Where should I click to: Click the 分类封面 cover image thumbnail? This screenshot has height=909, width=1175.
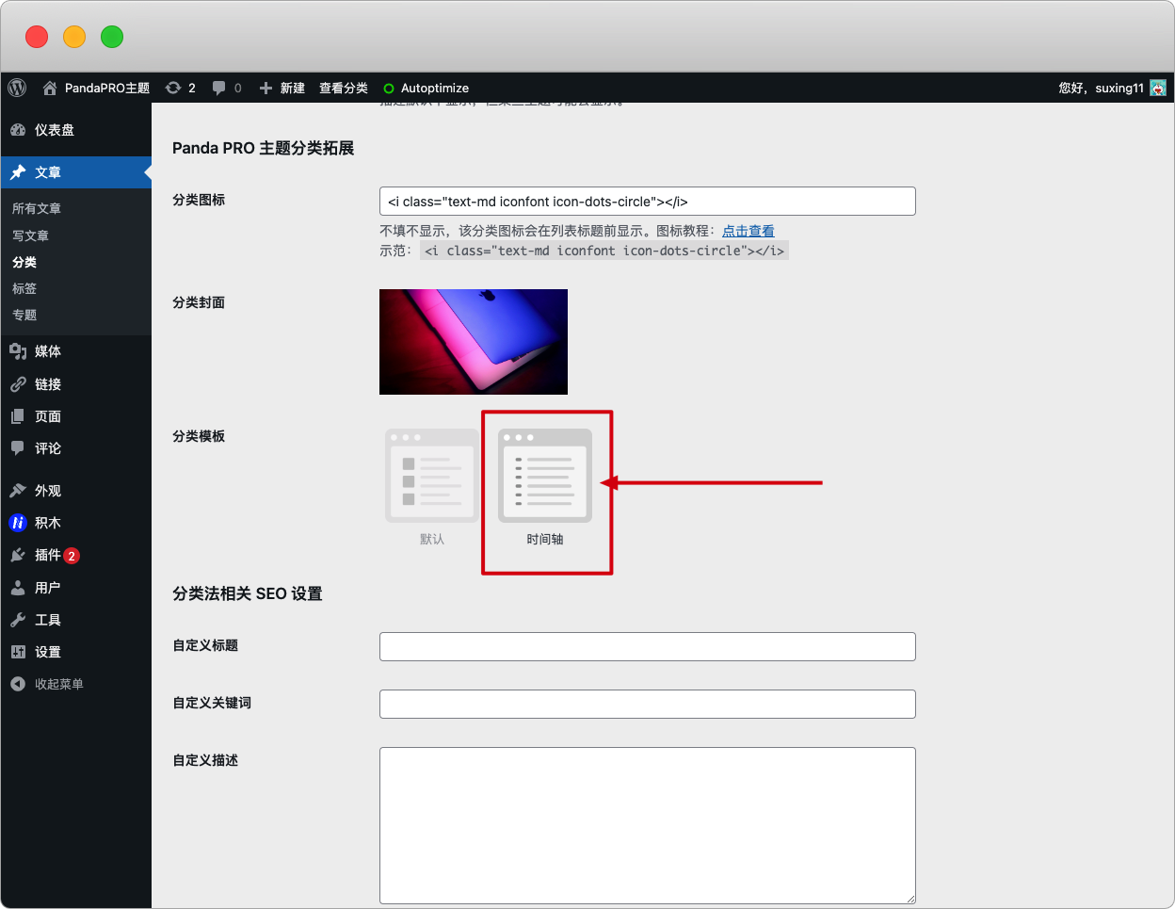[474, 342]
